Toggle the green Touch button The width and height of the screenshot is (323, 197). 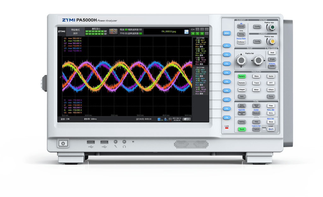coord(242,129)
